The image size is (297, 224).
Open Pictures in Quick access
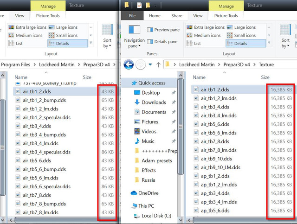point(149,122)
